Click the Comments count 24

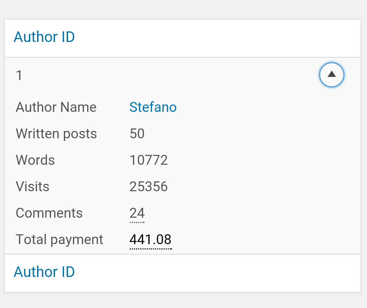pyautogui.click(x=137, y=213)
